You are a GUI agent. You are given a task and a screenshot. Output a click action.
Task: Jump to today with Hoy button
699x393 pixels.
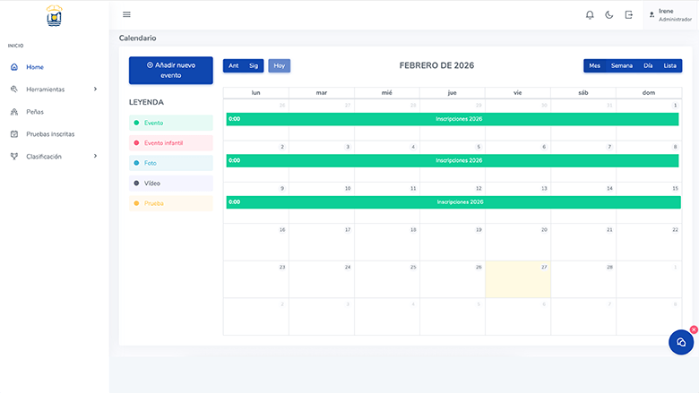(x=280, y=65)
